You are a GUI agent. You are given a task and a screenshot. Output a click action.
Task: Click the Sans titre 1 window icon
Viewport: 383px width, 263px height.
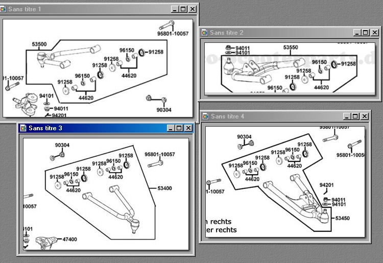4,9
